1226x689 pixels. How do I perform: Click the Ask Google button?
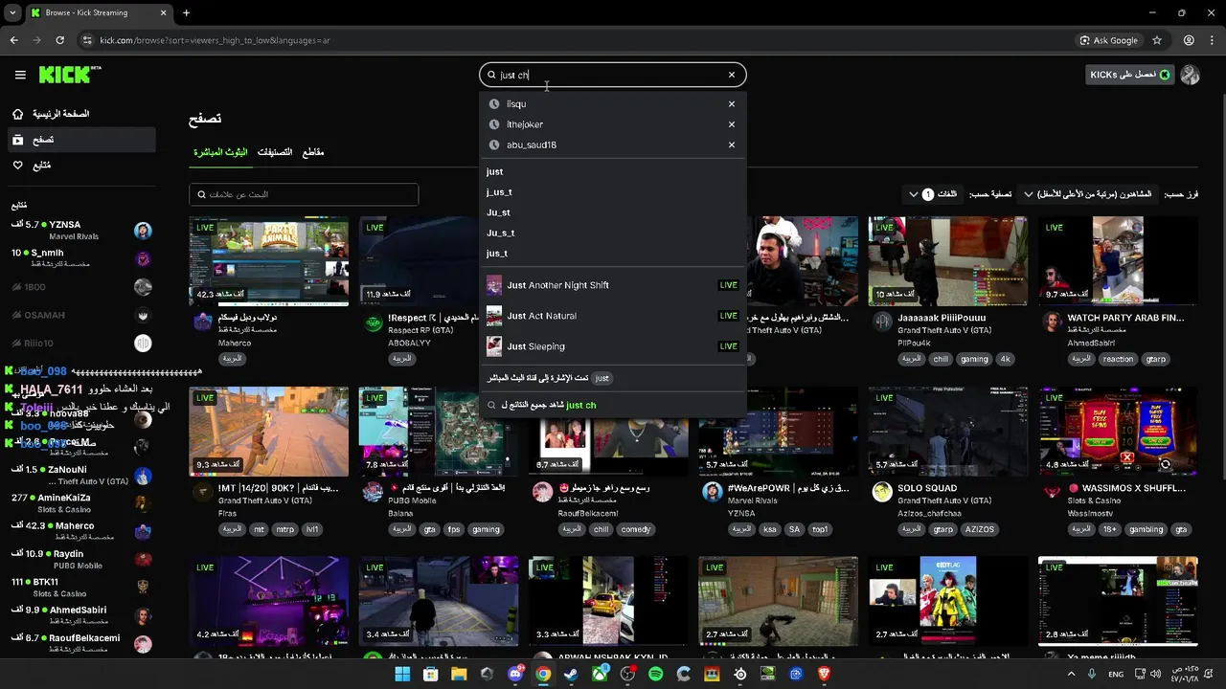point(1109,40)
